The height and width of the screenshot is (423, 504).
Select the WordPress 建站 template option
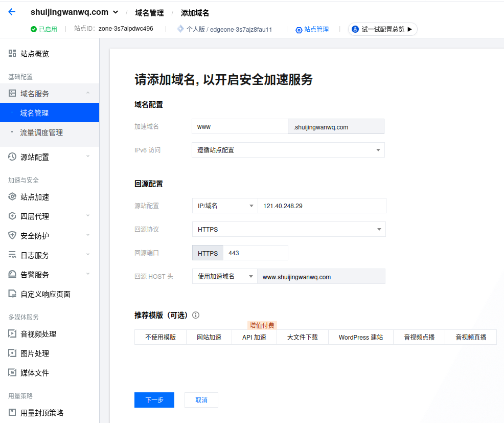point(361,337)
